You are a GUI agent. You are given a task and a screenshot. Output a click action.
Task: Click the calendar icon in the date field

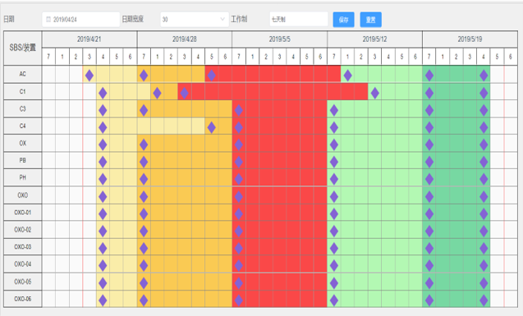tap(48, 20)
